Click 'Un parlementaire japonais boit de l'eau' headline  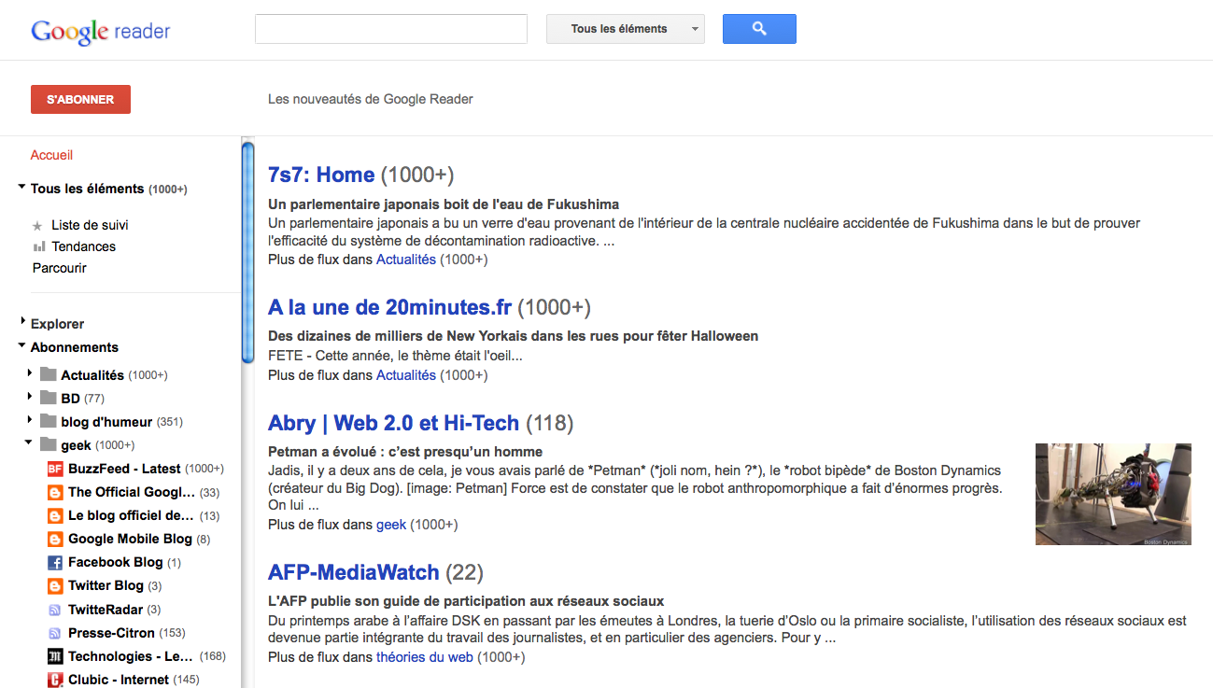click(444, 204)
